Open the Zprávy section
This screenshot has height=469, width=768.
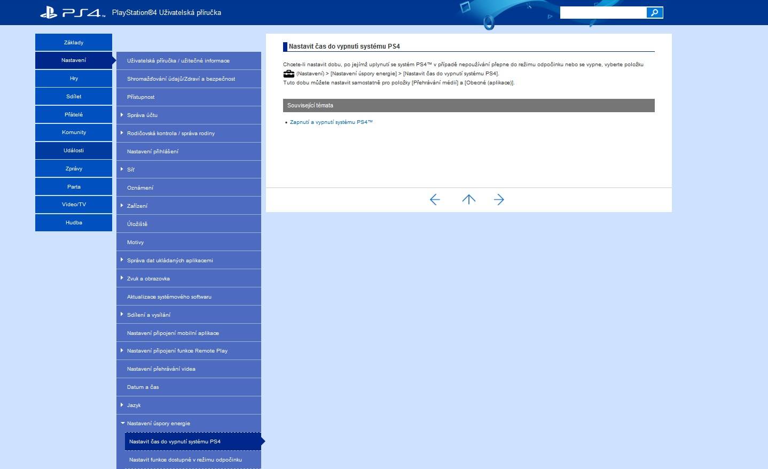(74, 169)
